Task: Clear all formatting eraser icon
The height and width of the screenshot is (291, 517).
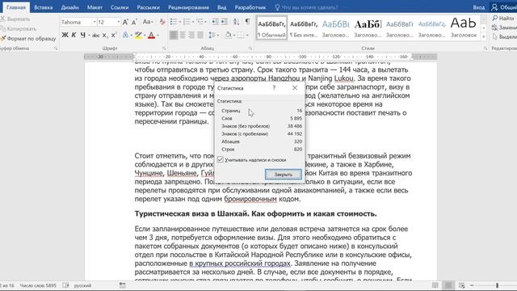Action: (162, 22)
